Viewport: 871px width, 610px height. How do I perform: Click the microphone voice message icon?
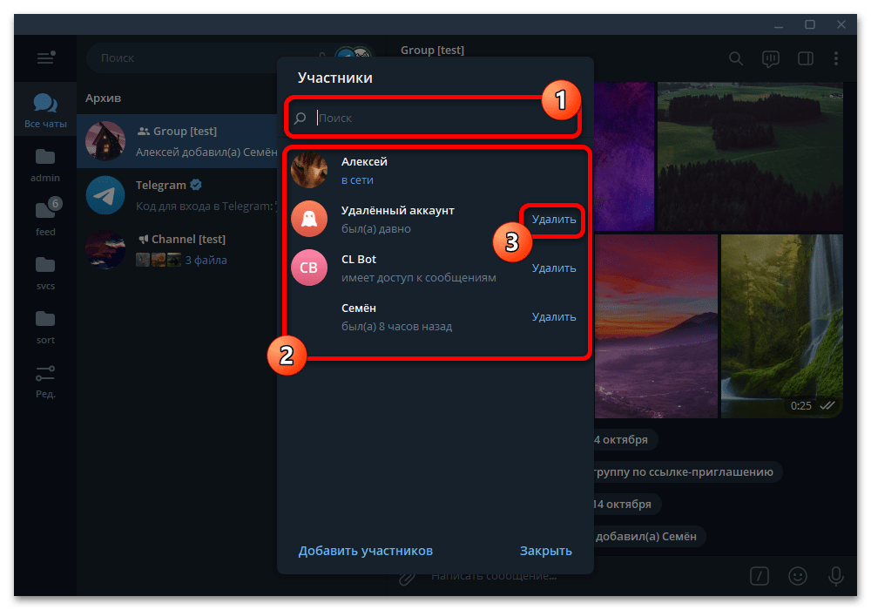[x=836, y=575]
